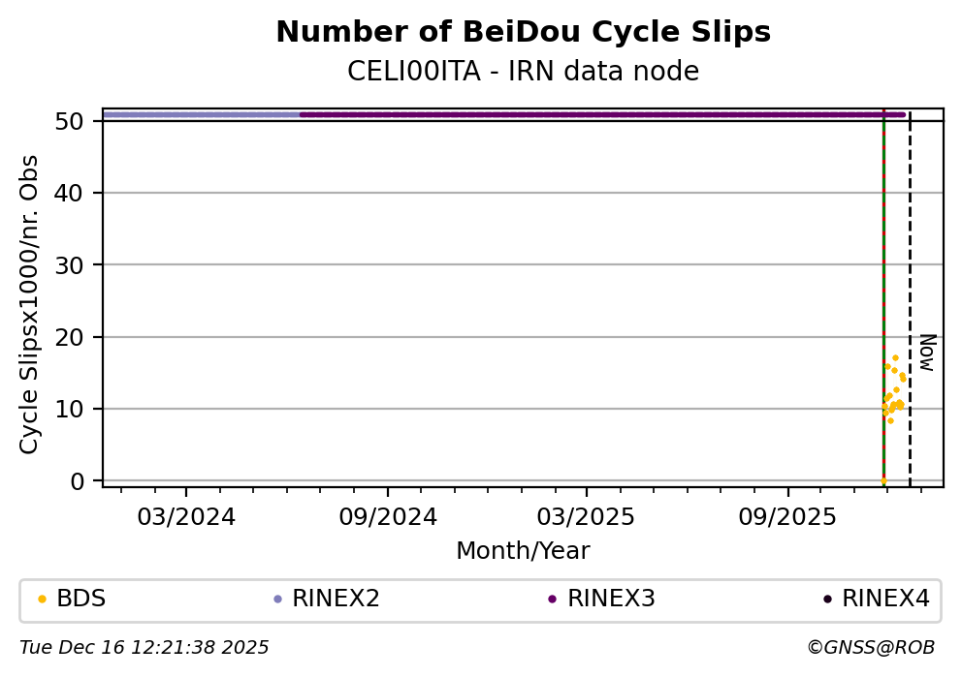Image resolution: width=962 pixels, height=677 pixels.
Task: Click the ©GNSS@ROB credit text
Action: tap(870, 648)
